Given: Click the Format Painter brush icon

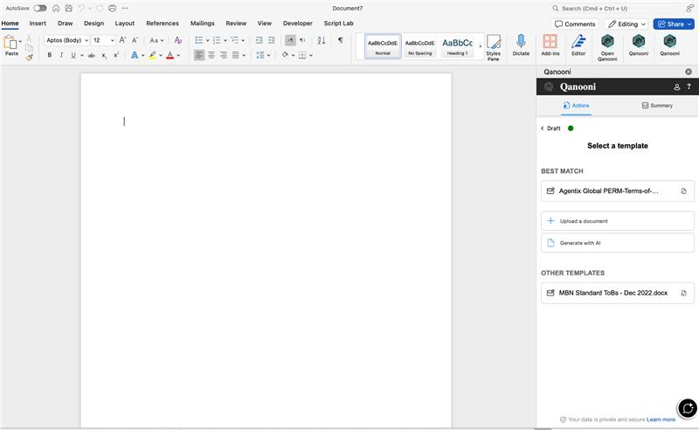Looking at the screenshot, I should (29, 57).
